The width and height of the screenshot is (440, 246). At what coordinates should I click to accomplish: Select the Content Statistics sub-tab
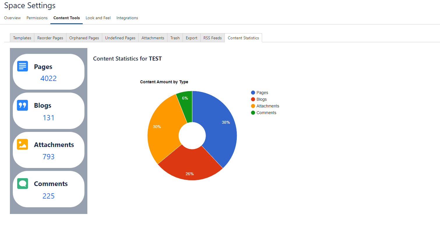[243, 38]
